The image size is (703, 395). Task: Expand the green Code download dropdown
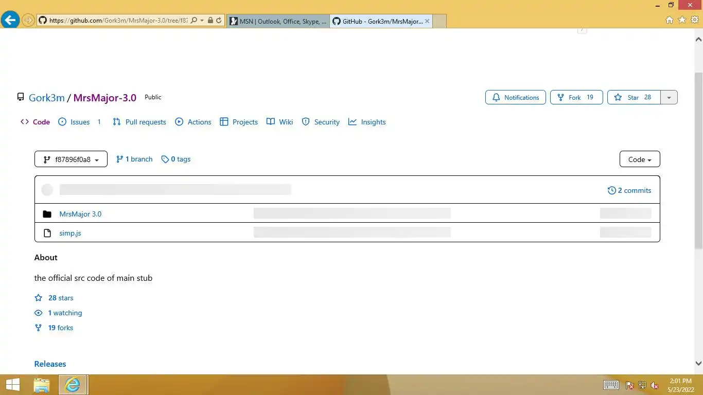(x=640, y=159)
